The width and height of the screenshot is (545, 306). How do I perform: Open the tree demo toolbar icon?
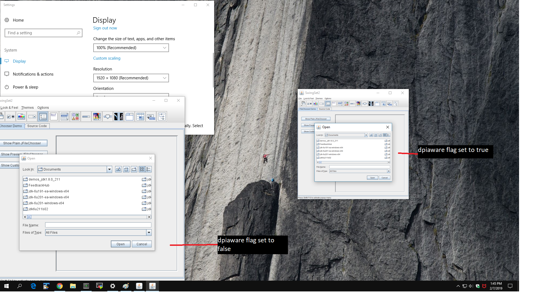[162, 117]
